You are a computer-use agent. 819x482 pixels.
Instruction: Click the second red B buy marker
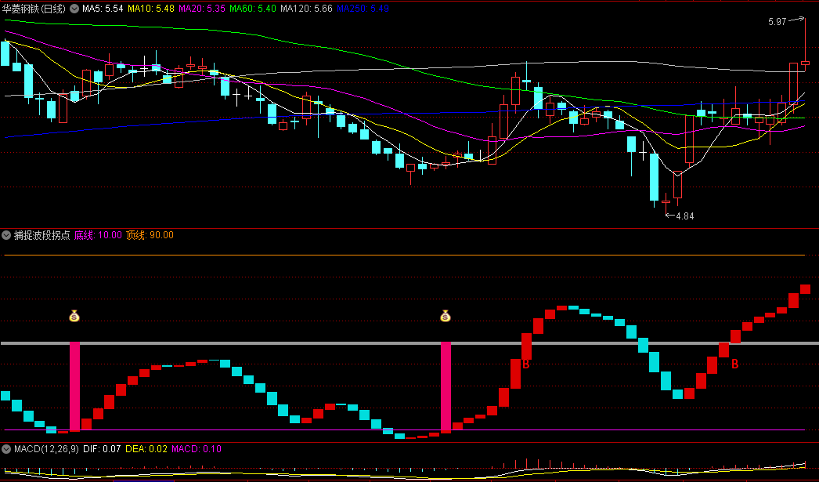pos(734,364)
